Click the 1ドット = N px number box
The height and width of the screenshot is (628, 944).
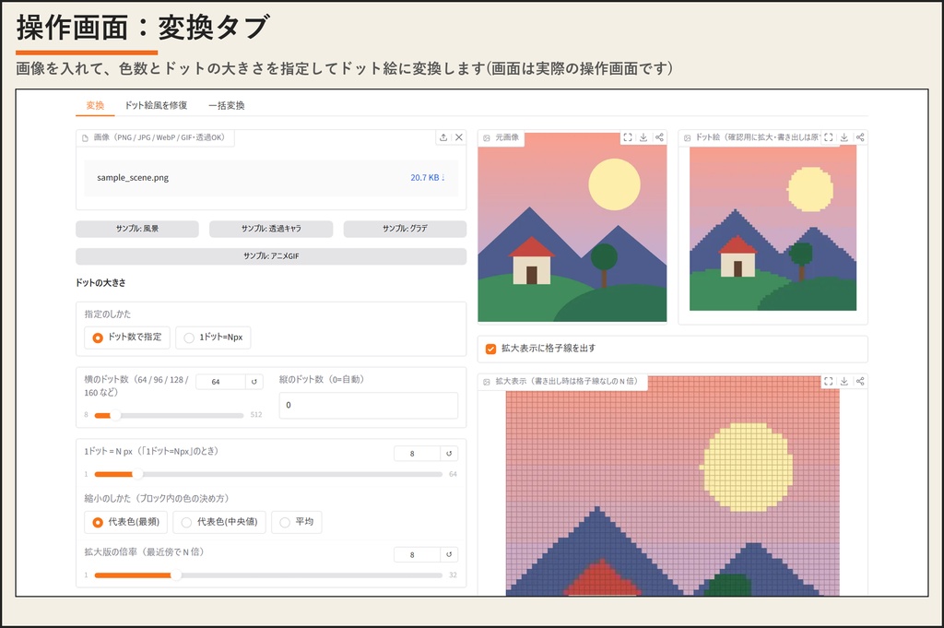tap(417, 454)
